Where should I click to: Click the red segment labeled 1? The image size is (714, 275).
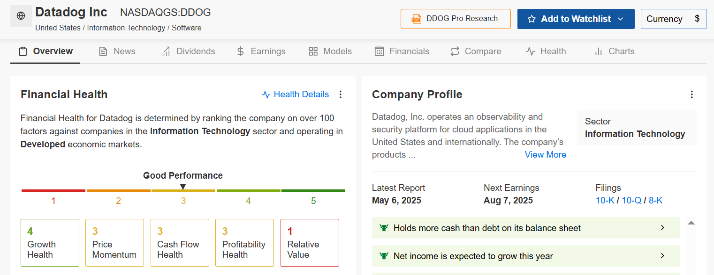53,191
